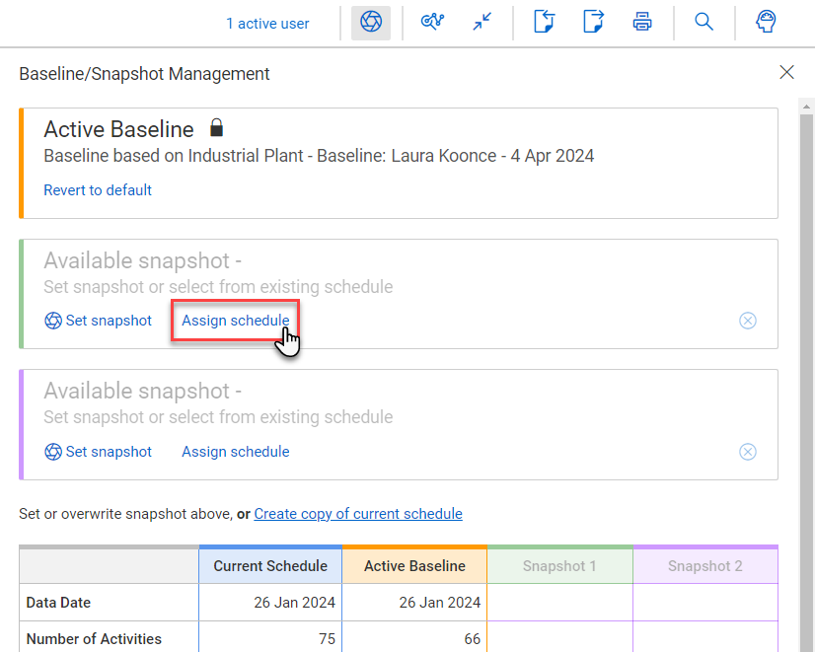
Task: Open the print icon in the toolbar
Action: (642, 21)
